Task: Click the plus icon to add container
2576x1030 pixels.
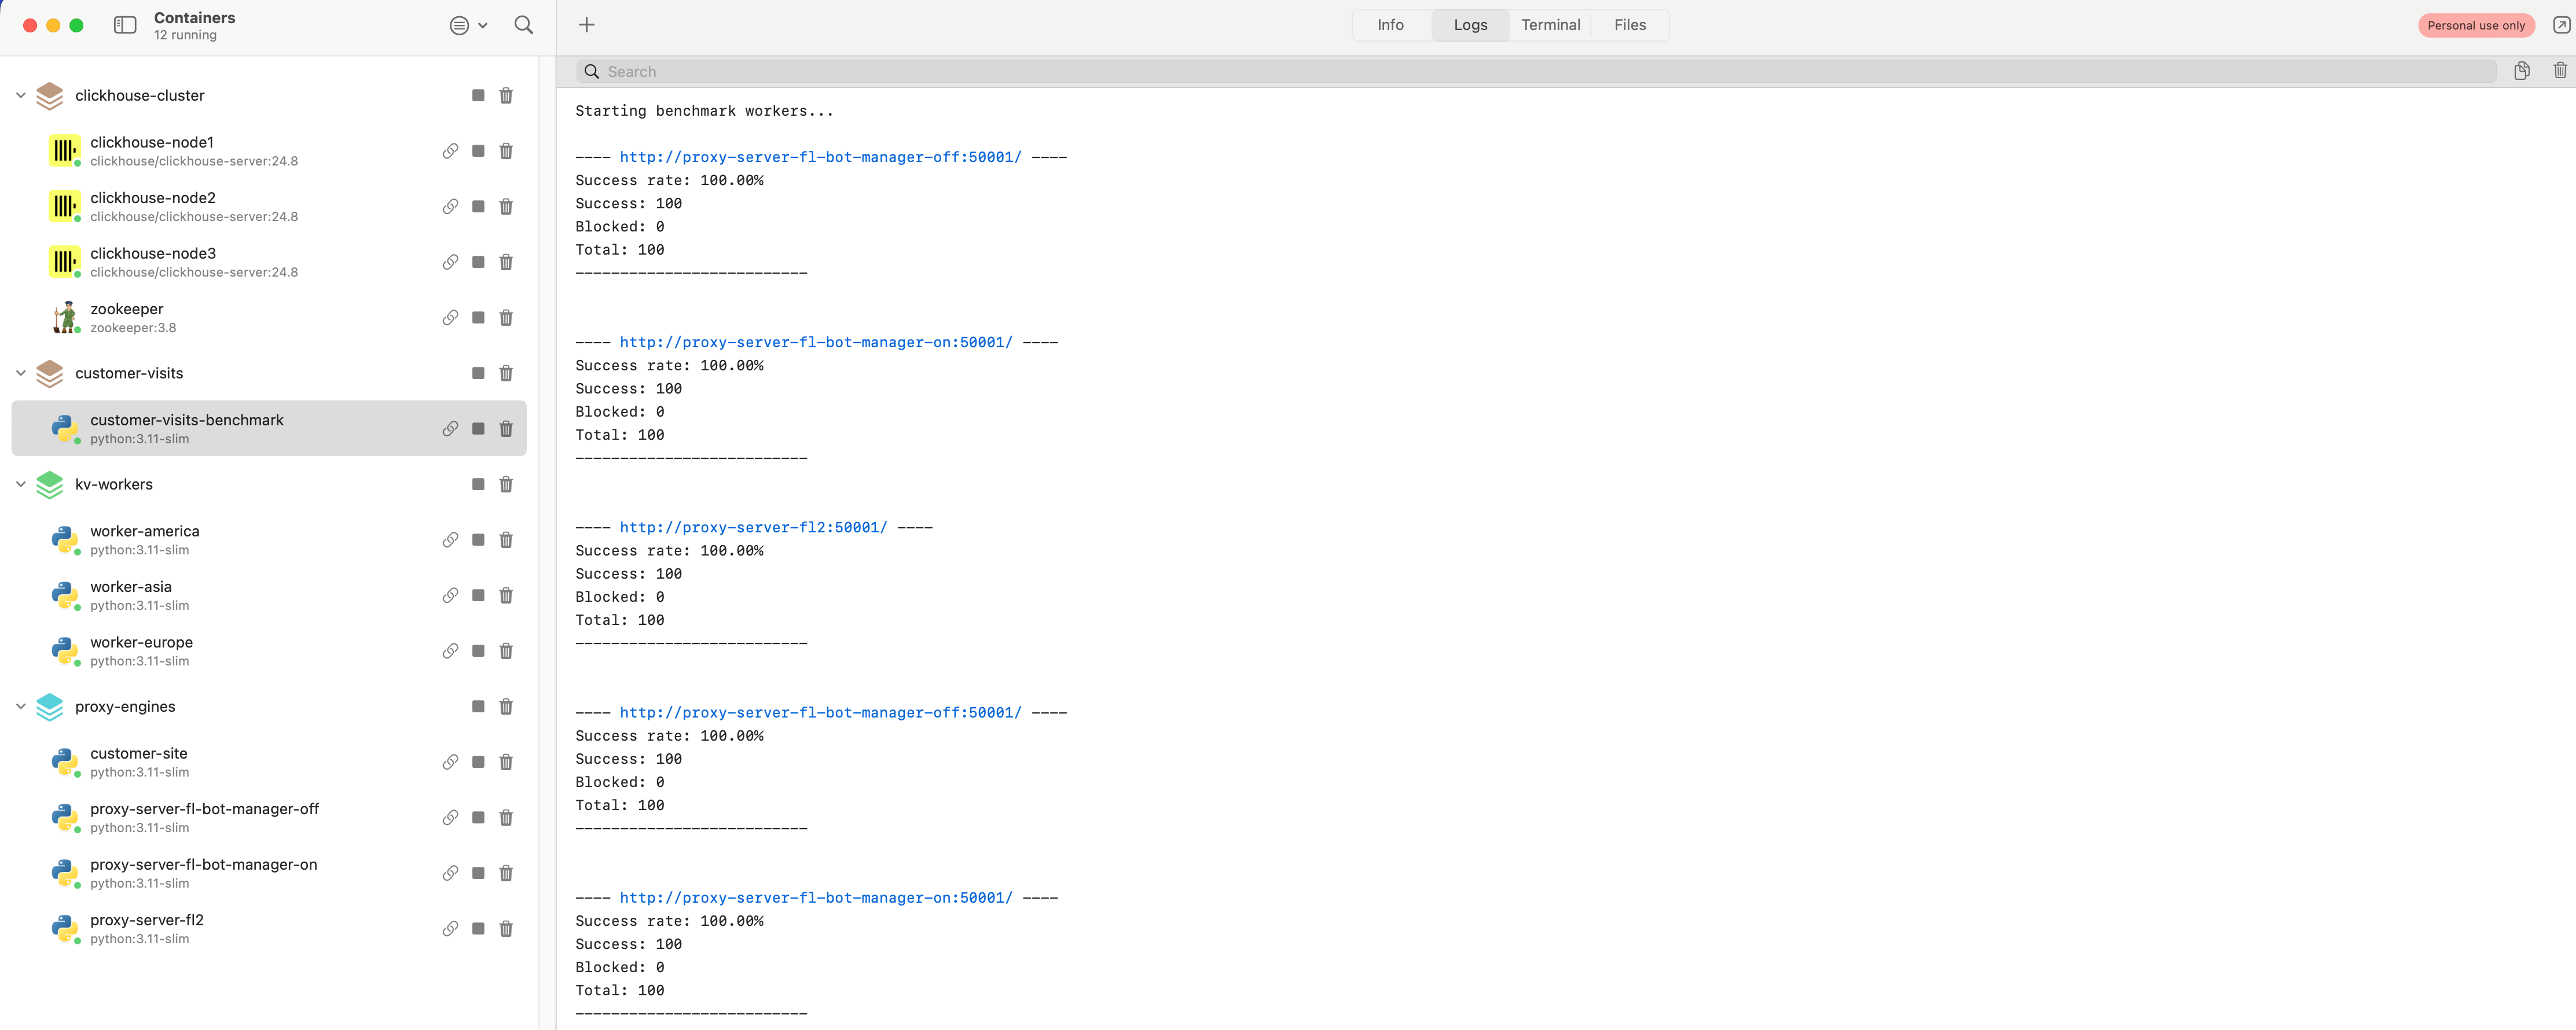Action: click(x=587, y=25)
